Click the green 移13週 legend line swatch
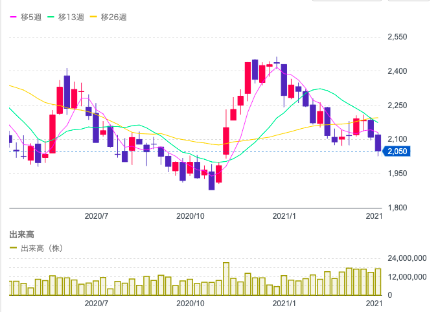Image resolution: width=438 pixels, height=312 pixels. coord(51,17)
